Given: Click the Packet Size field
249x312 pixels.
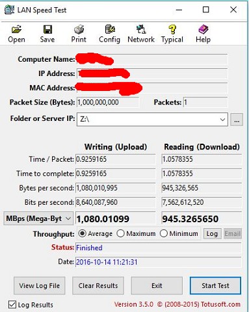Looking at the screenshot, I should click(108, 102).
